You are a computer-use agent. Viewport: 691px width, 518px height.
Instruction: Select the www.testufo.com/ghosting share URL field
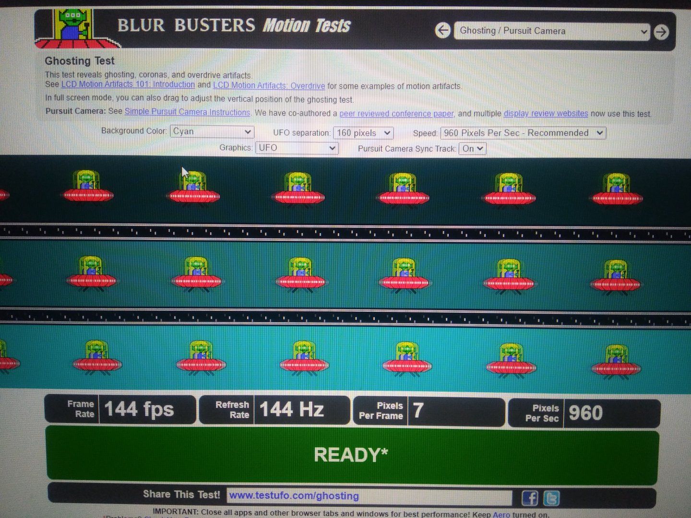point(369,496)
